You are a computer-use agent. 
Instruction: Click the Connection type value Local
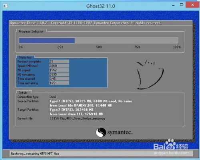pos(53,97)
